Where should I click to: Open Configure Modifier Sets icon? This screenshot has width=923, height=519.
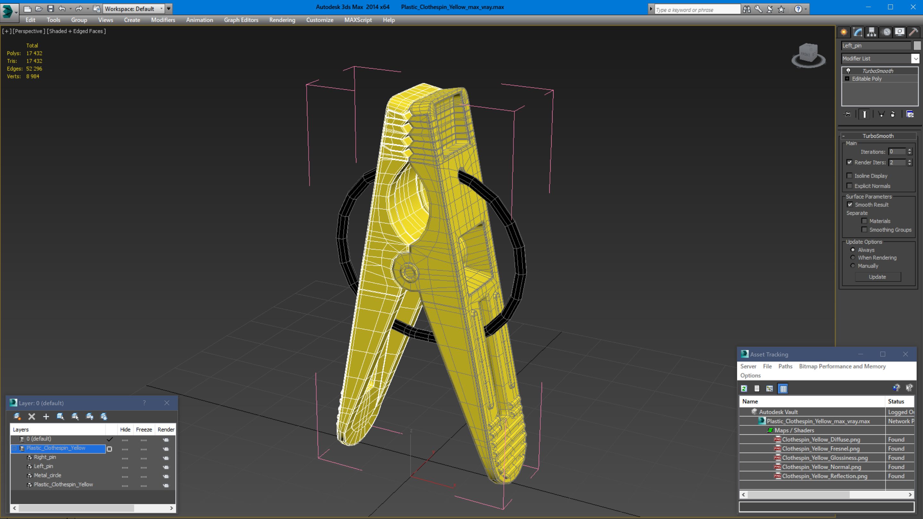coord(910,114)
